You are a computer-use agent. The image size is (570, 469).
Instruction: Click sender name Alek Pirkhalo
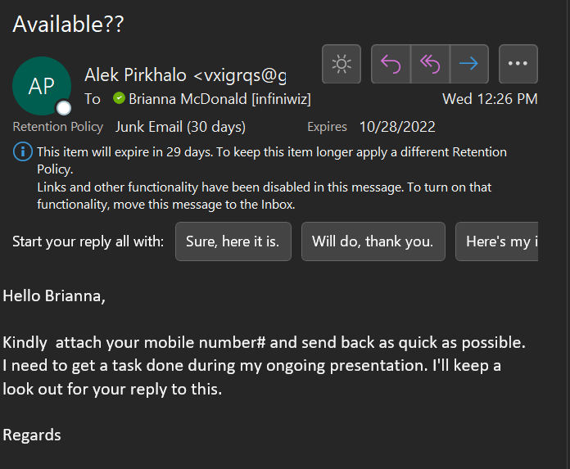pos(136,75)
